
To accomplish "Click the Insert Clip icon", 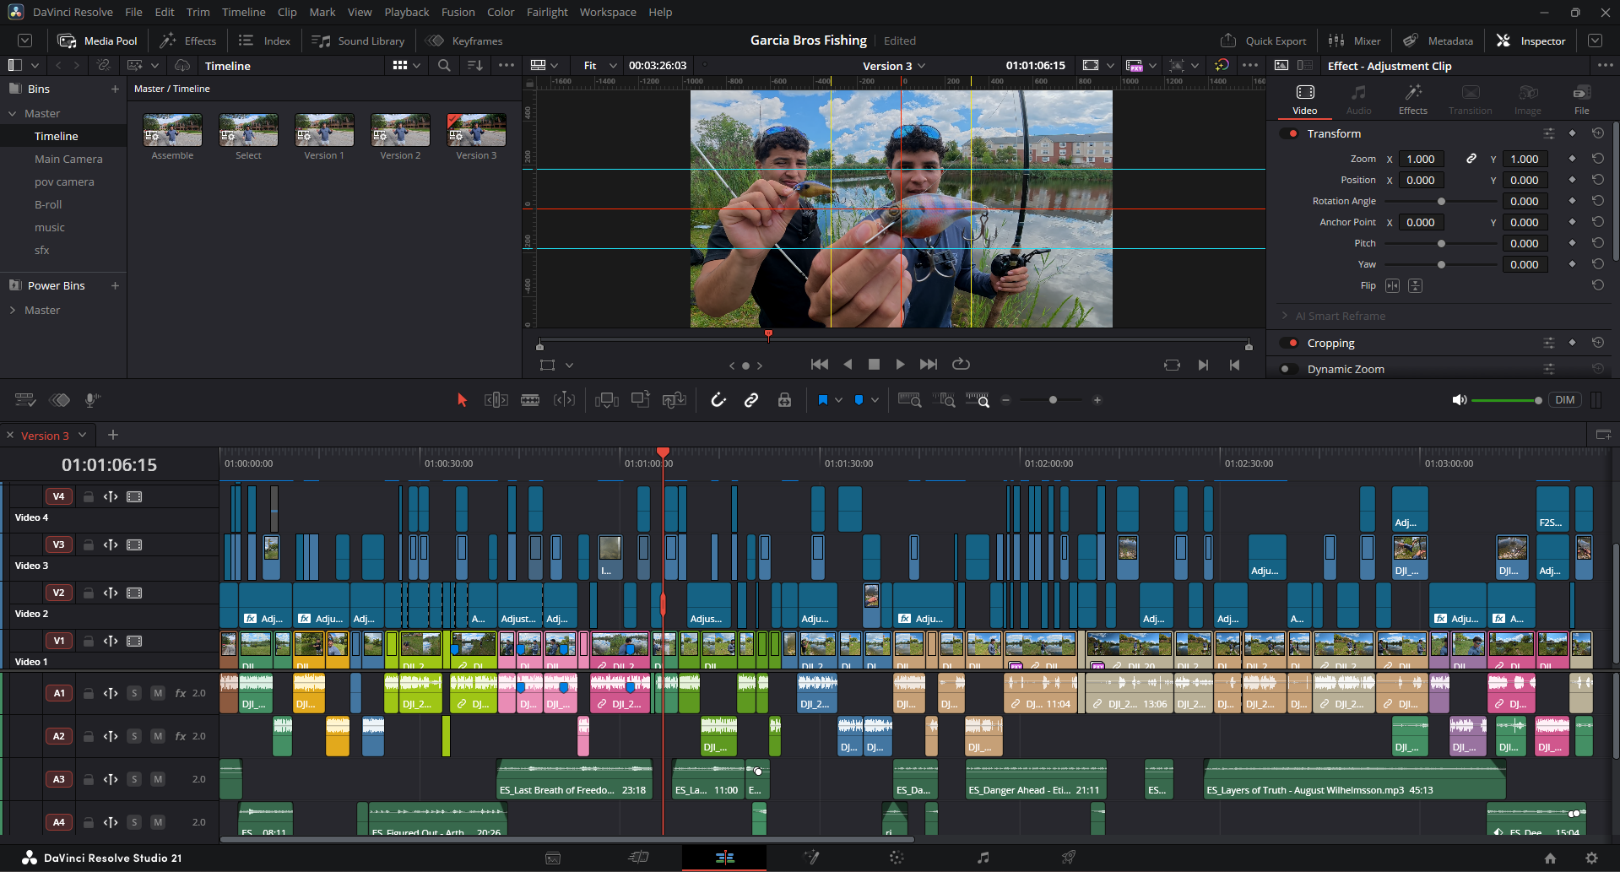I will pyautogui.click(x=607, y=400).
